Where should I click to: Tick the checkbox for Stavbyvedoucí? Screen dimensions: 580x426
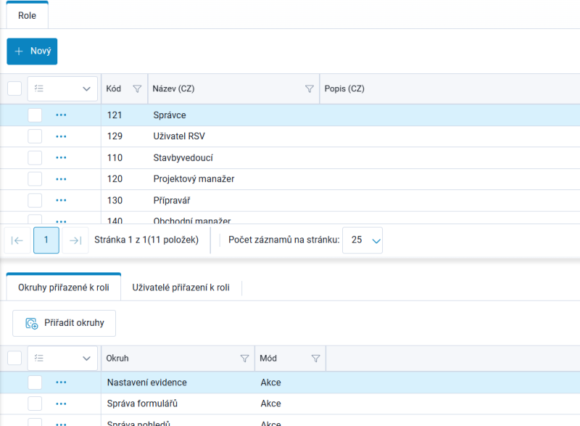[x=35, y=157]
